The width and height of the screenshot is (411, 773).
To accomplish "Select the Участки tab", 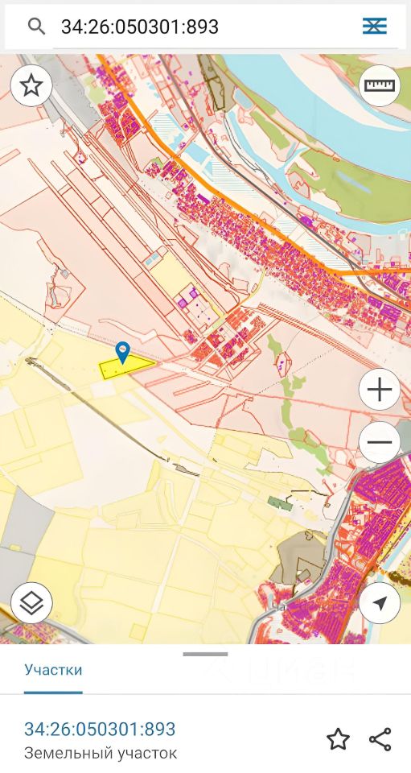I will 53,670.
